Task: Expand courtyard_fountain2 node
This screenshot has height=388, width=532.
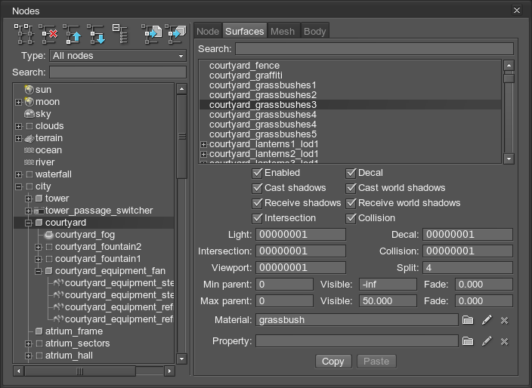Action: [x=39, y=247]
